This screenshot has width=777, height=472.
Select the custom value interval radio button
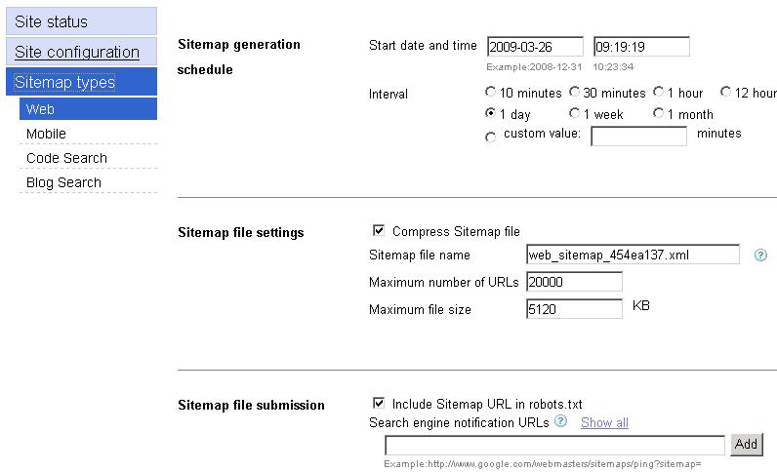point(491,138)
